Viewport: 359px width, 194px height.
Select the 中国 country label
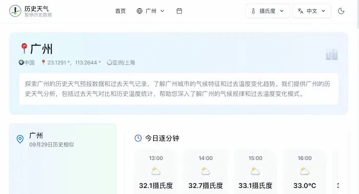click(29, 63)
